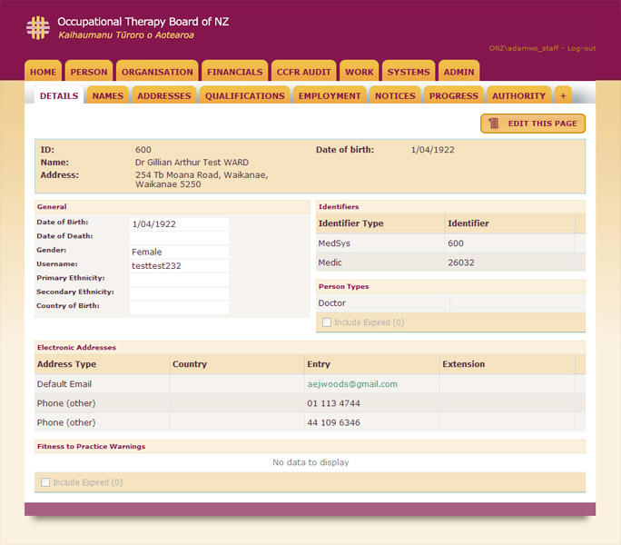Open the Person main menu tab
Viewport: 621px width, 545px height.
coord(89,72)
